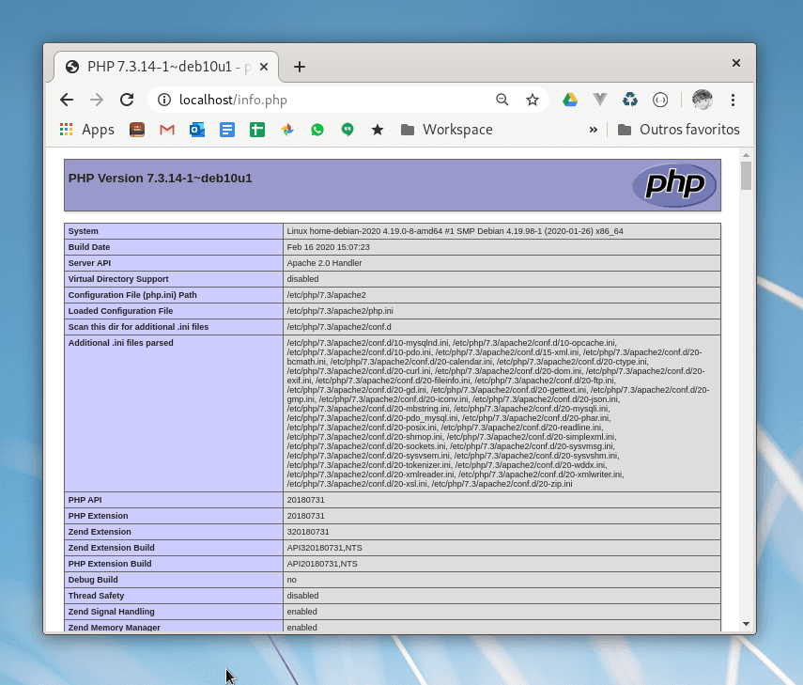Reload the phpinfo page
This screenshot has height=685, width=803.
point(127,100)
